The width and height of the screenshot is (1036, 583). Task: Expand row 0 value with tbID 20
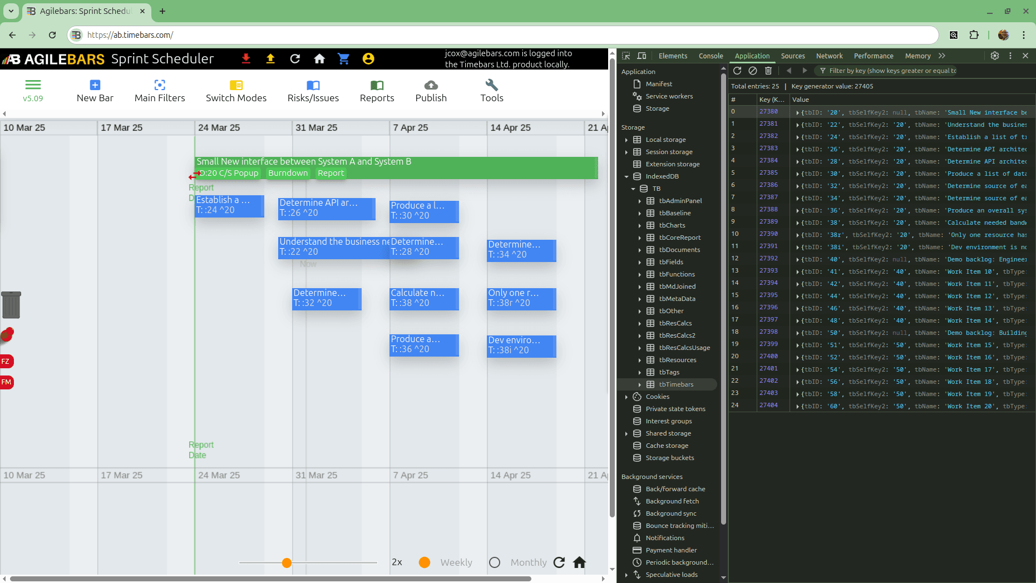798,112
